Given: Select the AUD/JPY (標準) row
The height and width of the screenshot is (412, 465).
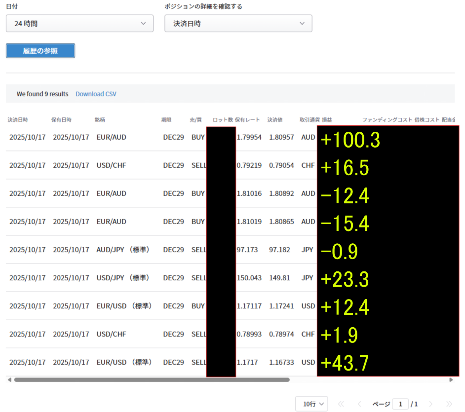Looking at the screenshot, I should point(122,250).
